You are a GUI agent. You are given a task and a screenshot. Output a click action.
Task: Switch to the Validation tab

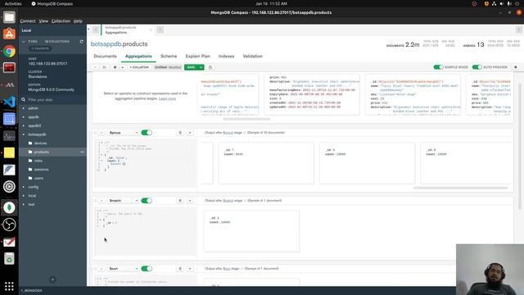[x=253, y=57]
